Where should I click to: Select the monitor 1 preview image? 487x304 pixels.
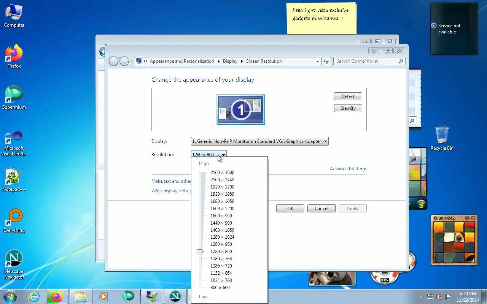point(241,109)
